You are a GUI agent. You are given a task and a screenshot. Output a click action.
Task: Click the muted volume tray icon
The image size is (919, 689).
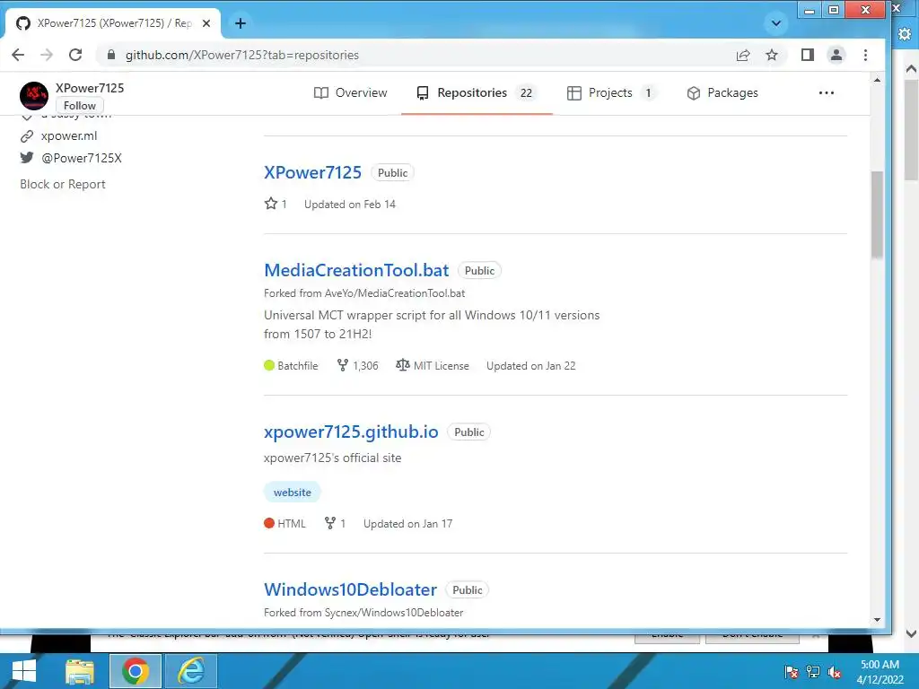pyautogui.click(x=835, y=672)
